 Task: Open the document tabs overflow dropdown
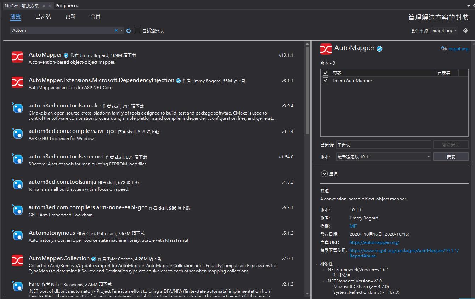pyautogui.click(x=469, y=6)
